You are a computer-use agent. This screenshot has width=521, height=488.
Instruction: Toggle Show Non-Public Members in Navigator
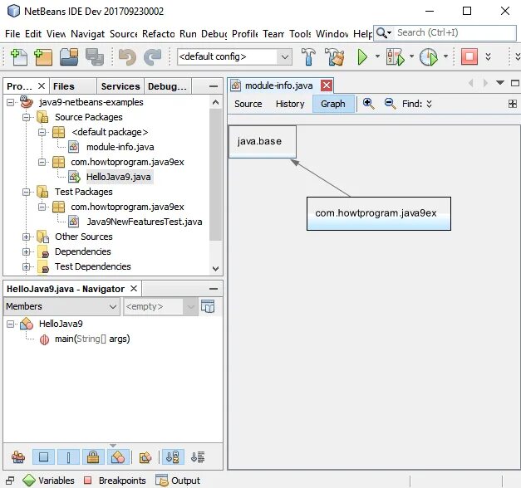tap(93, 457)
